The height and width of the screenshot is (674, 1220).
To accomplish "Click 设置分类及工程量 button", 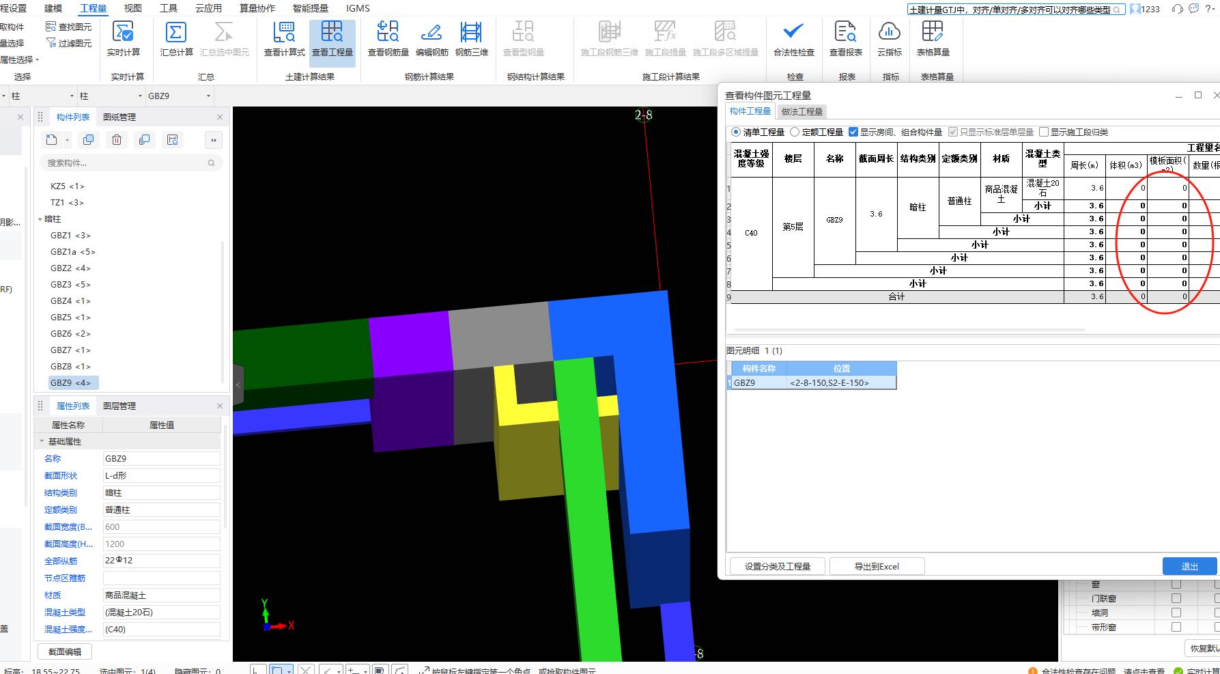I will click(x=778, y=566).
